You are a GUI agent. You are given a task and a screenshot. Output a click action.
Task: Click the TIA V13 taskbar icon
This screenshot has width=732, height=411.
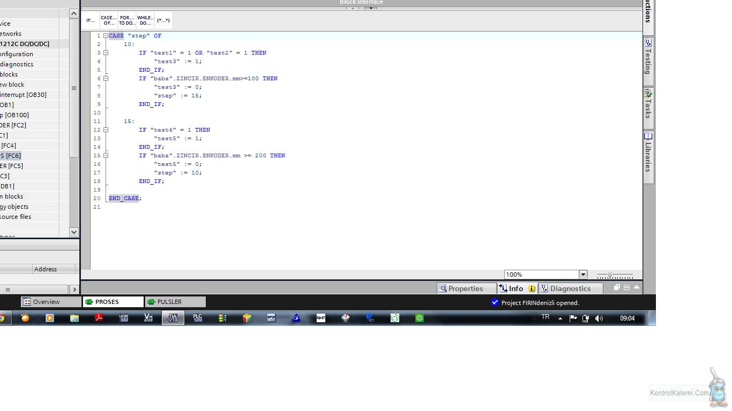[x=173, y=318]
